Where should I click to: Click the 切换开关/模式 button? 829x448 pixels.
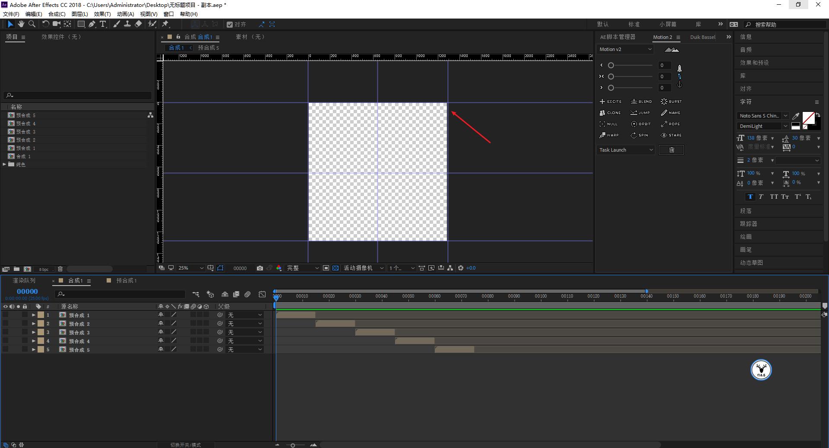pos(185,445)
